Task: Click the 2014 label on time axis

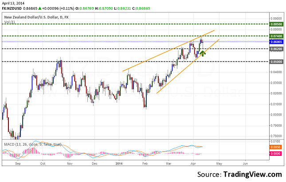Action: 119,163
